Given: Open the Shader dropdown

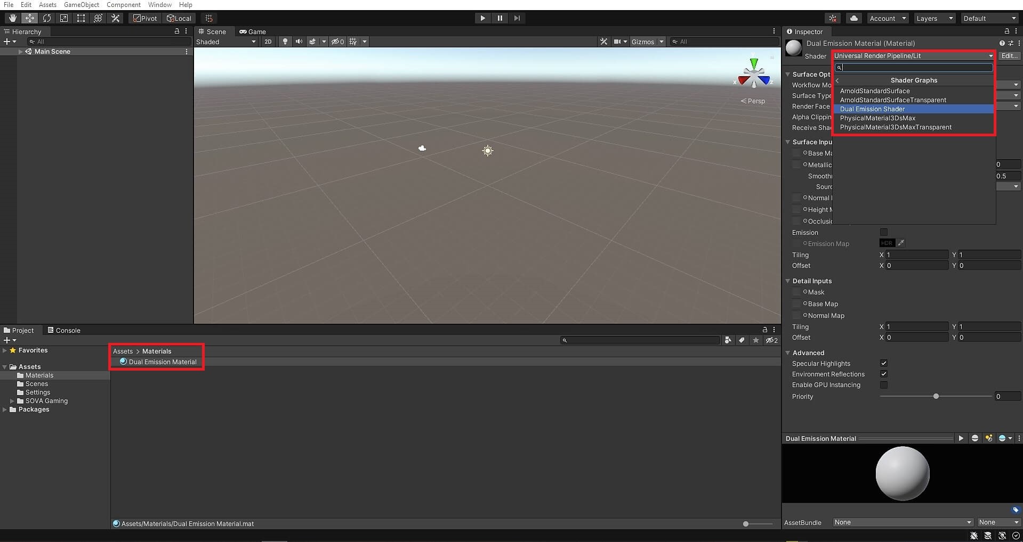Looking at the screenshot, I should (913, 55).
